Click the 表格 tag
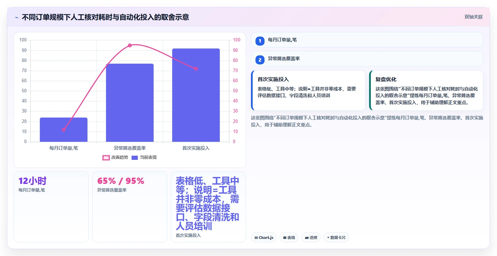The image size is (497, 256). [289, 238]
